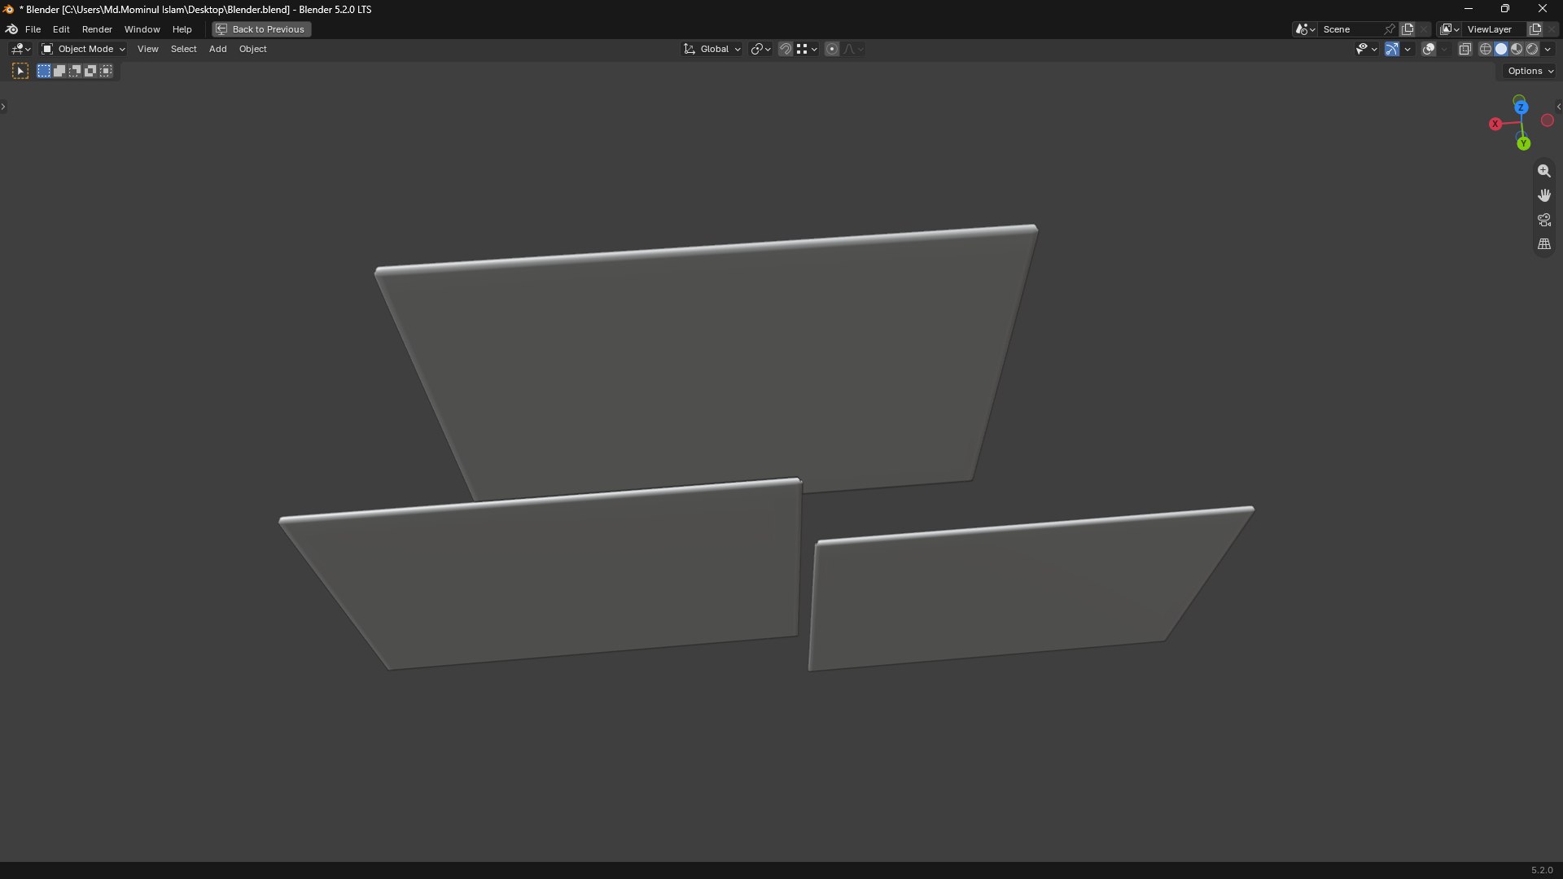Open the File menu
This screenshot has height=879, width=1563.
pyautogui.click(x=33, y=29)
